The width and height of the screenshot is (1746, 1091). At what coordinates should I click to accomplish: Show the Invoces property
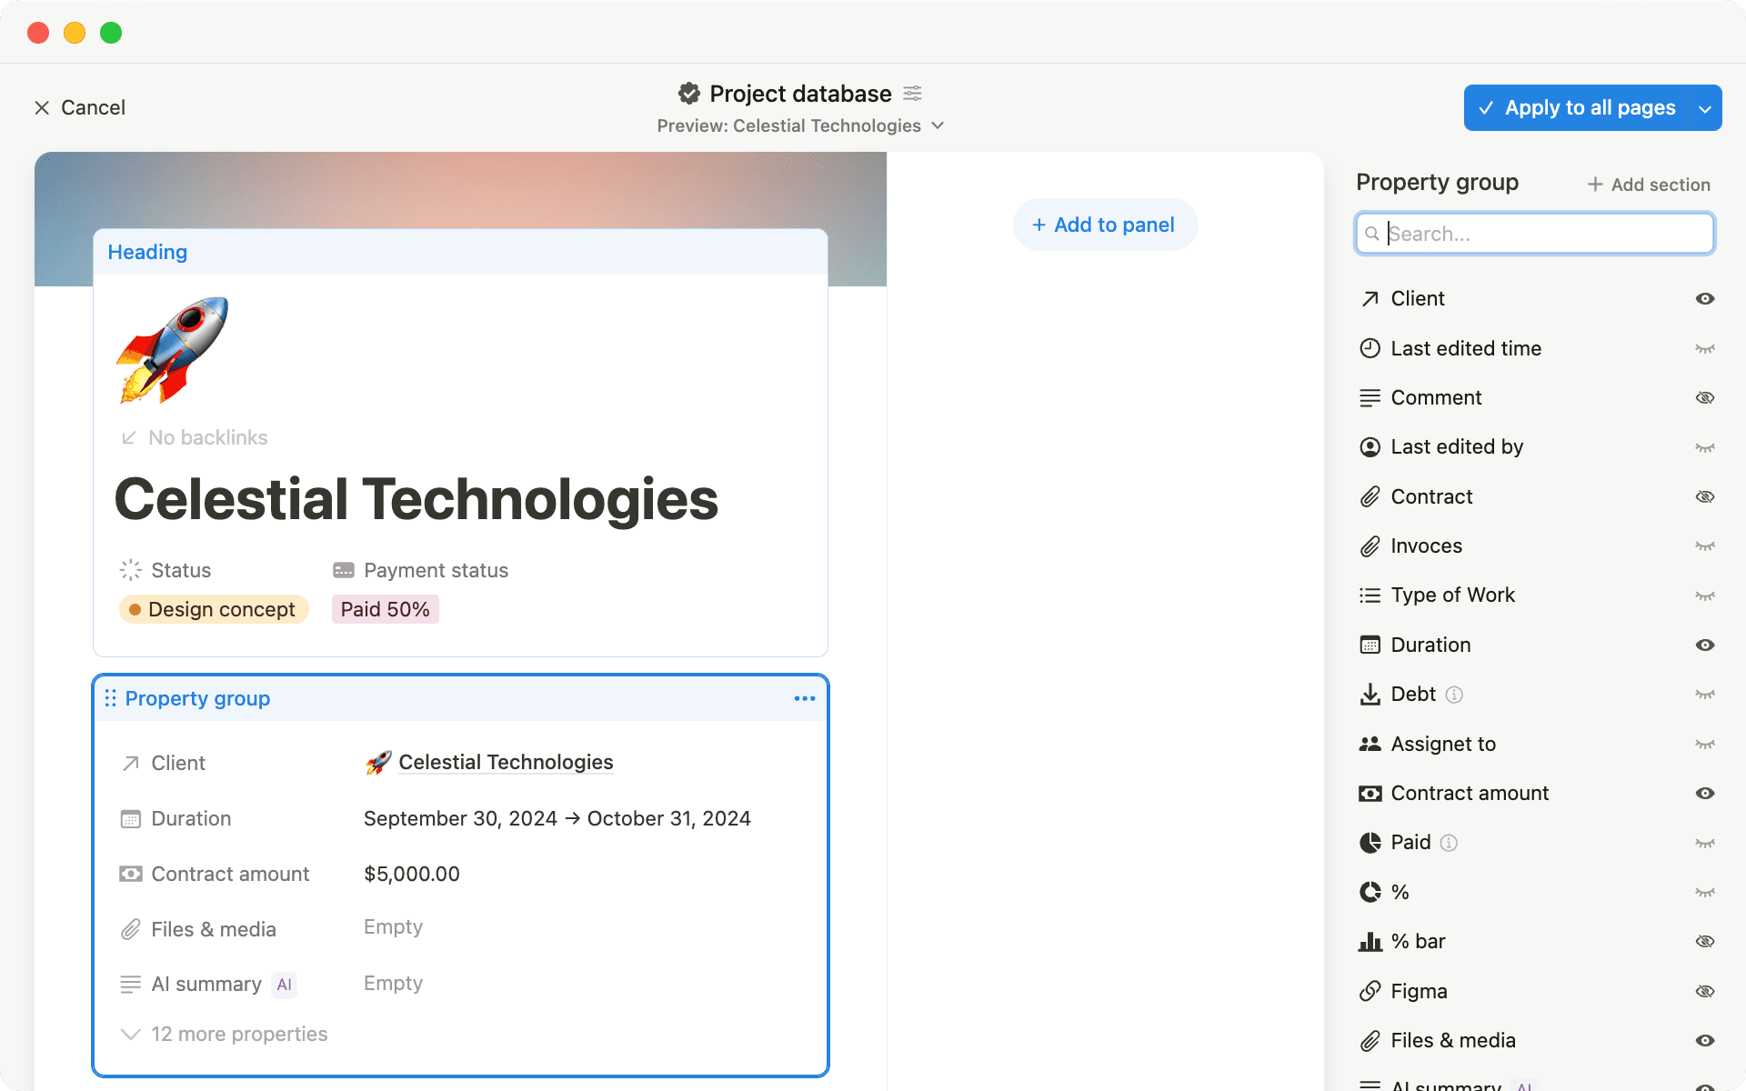click(1704, 546)
